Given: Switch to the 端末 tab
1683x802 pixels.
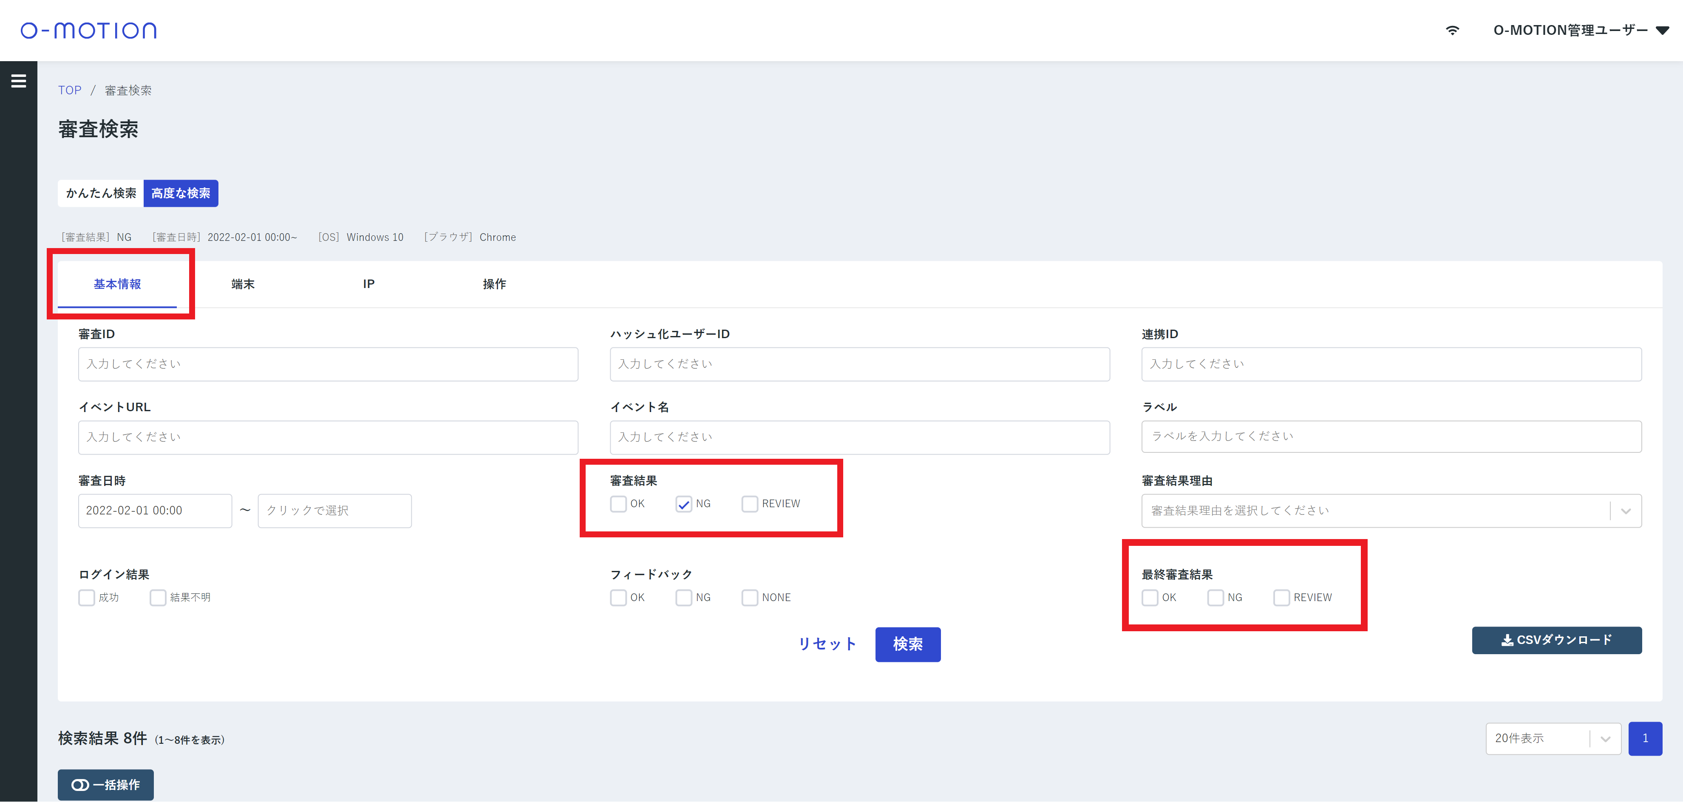Looking at the screenshot, I should (242, 284).
